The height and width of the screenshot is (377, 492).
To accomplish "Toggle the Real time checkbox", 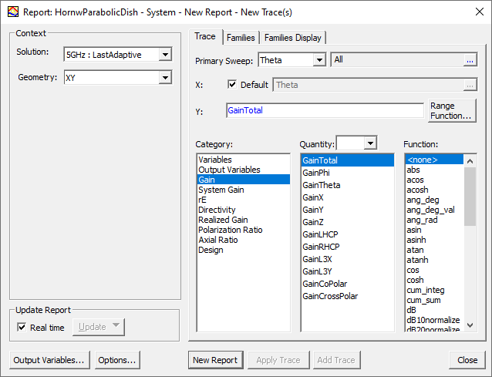I will click(22, 327).
